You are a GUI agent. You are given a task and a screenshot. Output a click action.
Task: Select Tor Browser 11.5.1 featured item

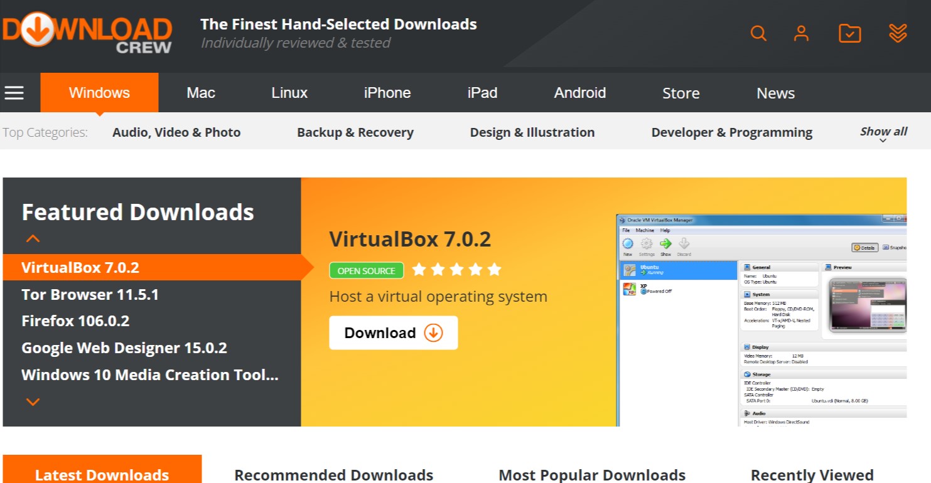pyautogui.click(x=90, y=294)
